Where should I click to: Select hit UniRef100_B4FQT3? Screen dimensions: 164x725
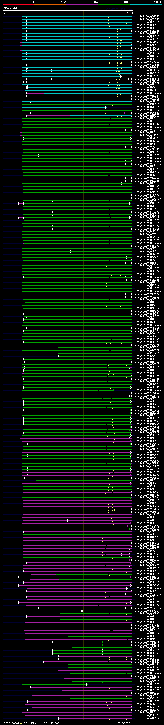tap(147, 48)
